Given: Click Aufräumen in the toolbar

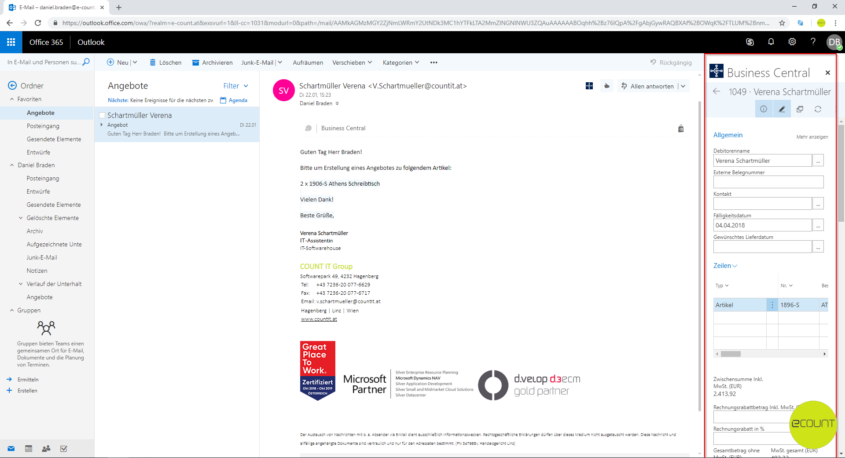Looking at the screenshot, I should pyautogui.click(x=308, y=62).
